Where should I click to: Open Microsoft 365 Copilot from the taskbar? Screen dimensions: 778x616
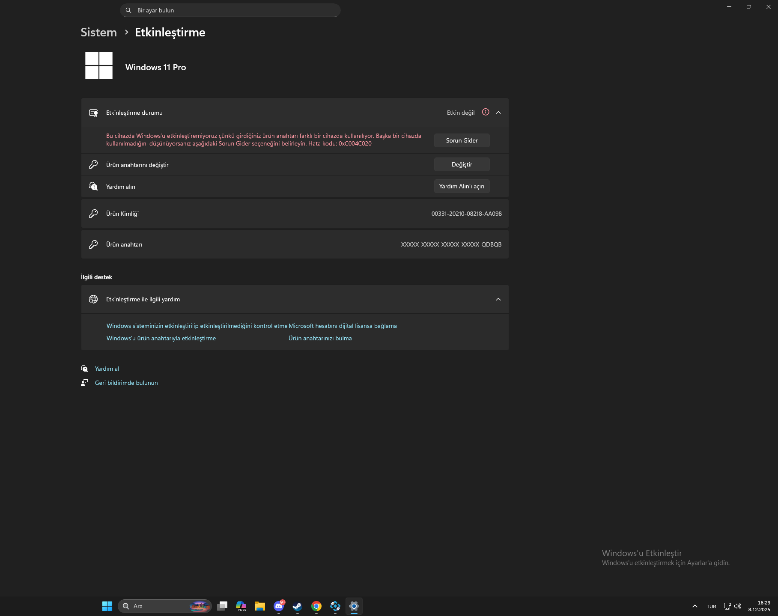241,606
